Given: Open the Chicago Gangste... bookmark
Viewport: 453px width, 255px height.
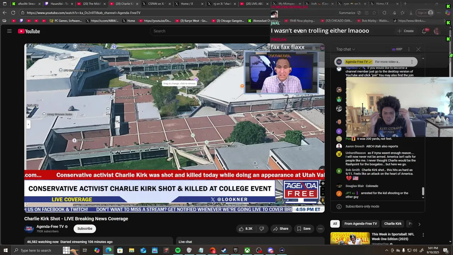Looking at the screenshot, I should [x=228, y=21].
